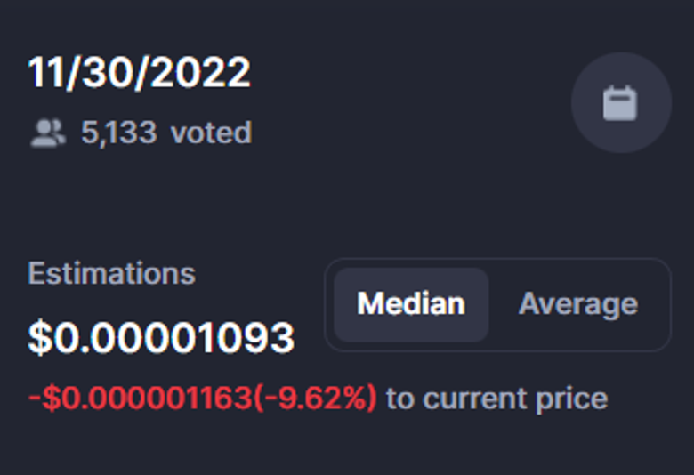Screen dimensions: 694x475
Task: Switch estimation to Median
Action: click(410, 304)
